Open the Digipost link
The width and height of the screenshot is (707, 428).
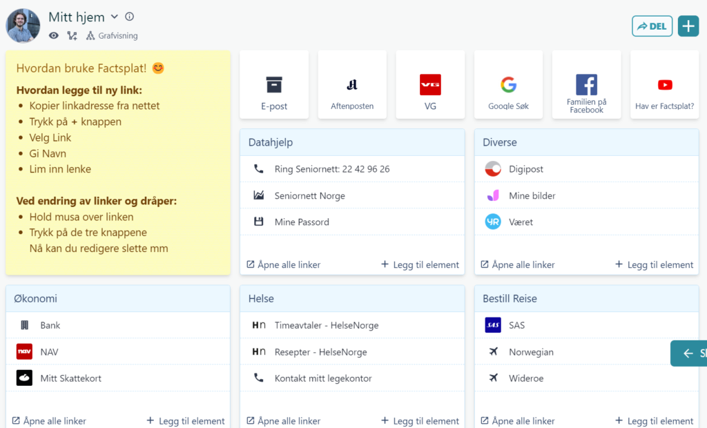point(526,169)
